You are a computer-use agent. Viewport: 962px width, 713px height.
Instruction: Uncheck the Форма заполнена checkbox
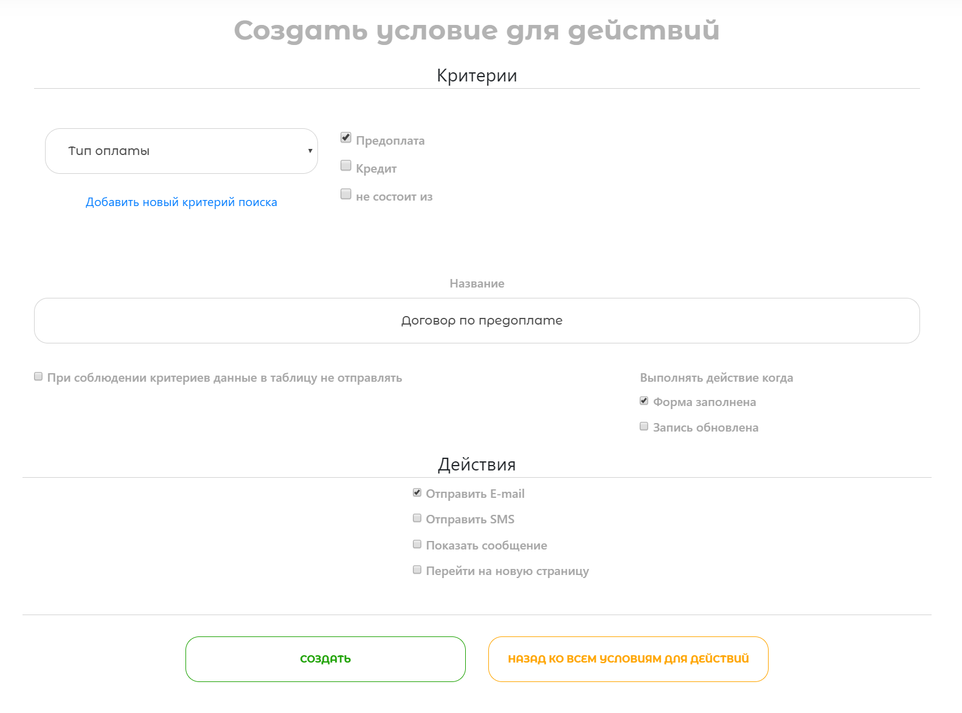(x=644, y=401)
